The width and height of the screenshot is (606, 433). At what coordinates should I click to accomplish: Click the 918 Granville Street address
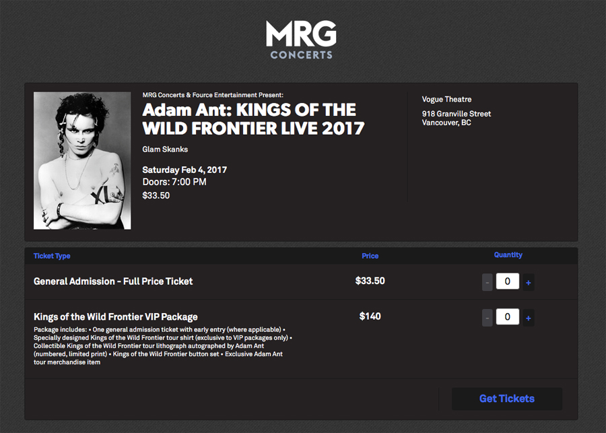point(457,114)
